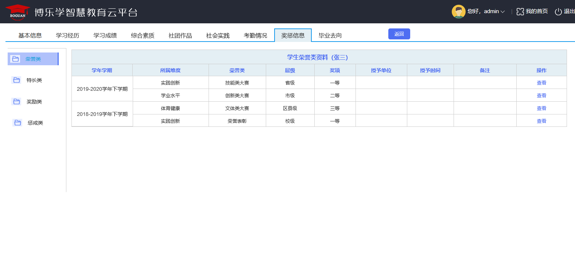Click the 省级 cell
This screenshot has height=273, width=575.
290,83
